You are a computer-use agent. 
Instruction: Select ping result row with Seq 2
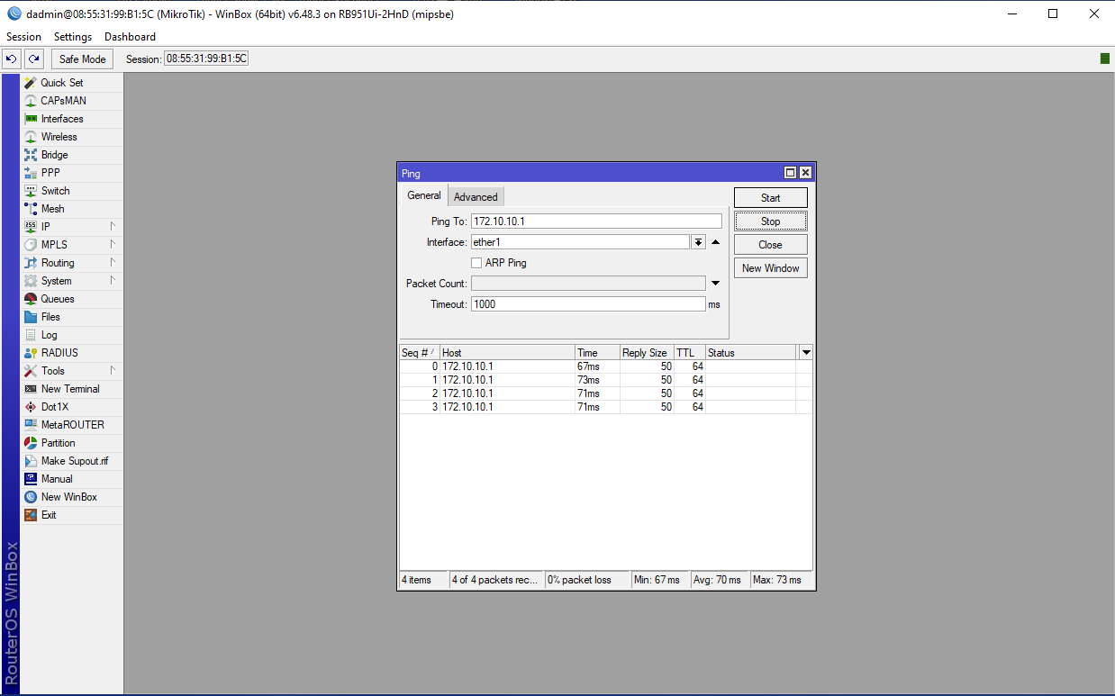tap(605, 393)
